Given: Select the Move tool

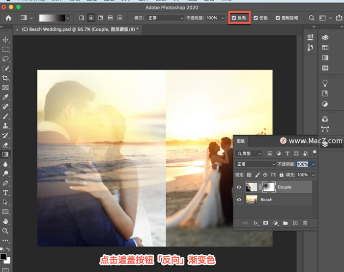Looking at the screenshot, I should click(5, 40).
